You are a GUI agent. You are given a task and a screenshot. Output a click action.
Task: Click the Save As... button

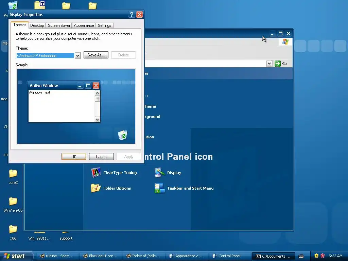(96, 55)
